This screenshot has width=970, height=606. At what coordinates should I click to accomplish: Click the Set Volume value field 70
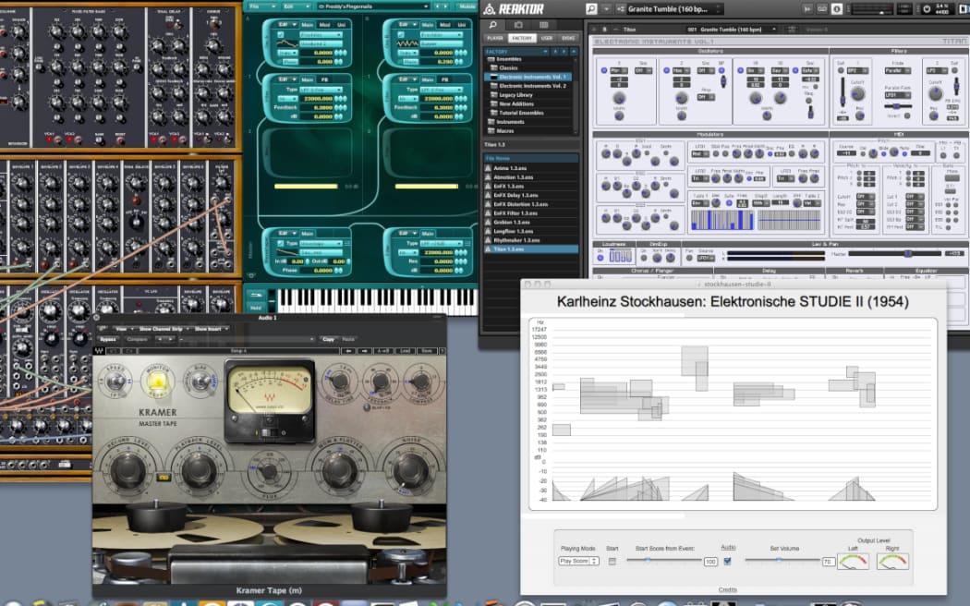click(x=828, y=562)
